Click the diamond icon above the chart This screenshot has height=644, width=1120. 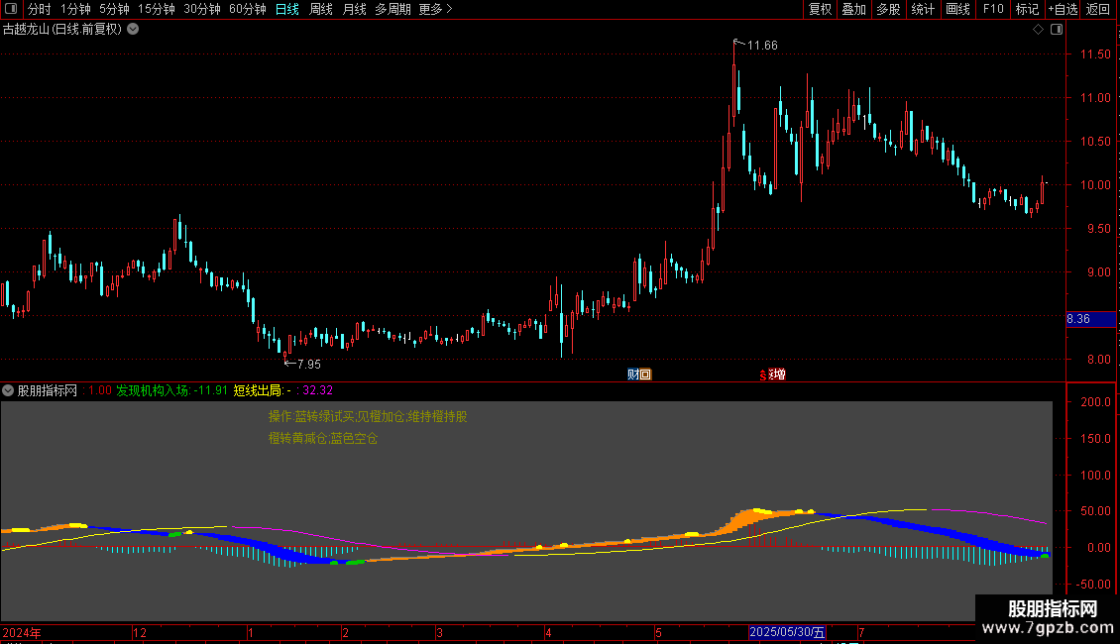point(1039,30)
